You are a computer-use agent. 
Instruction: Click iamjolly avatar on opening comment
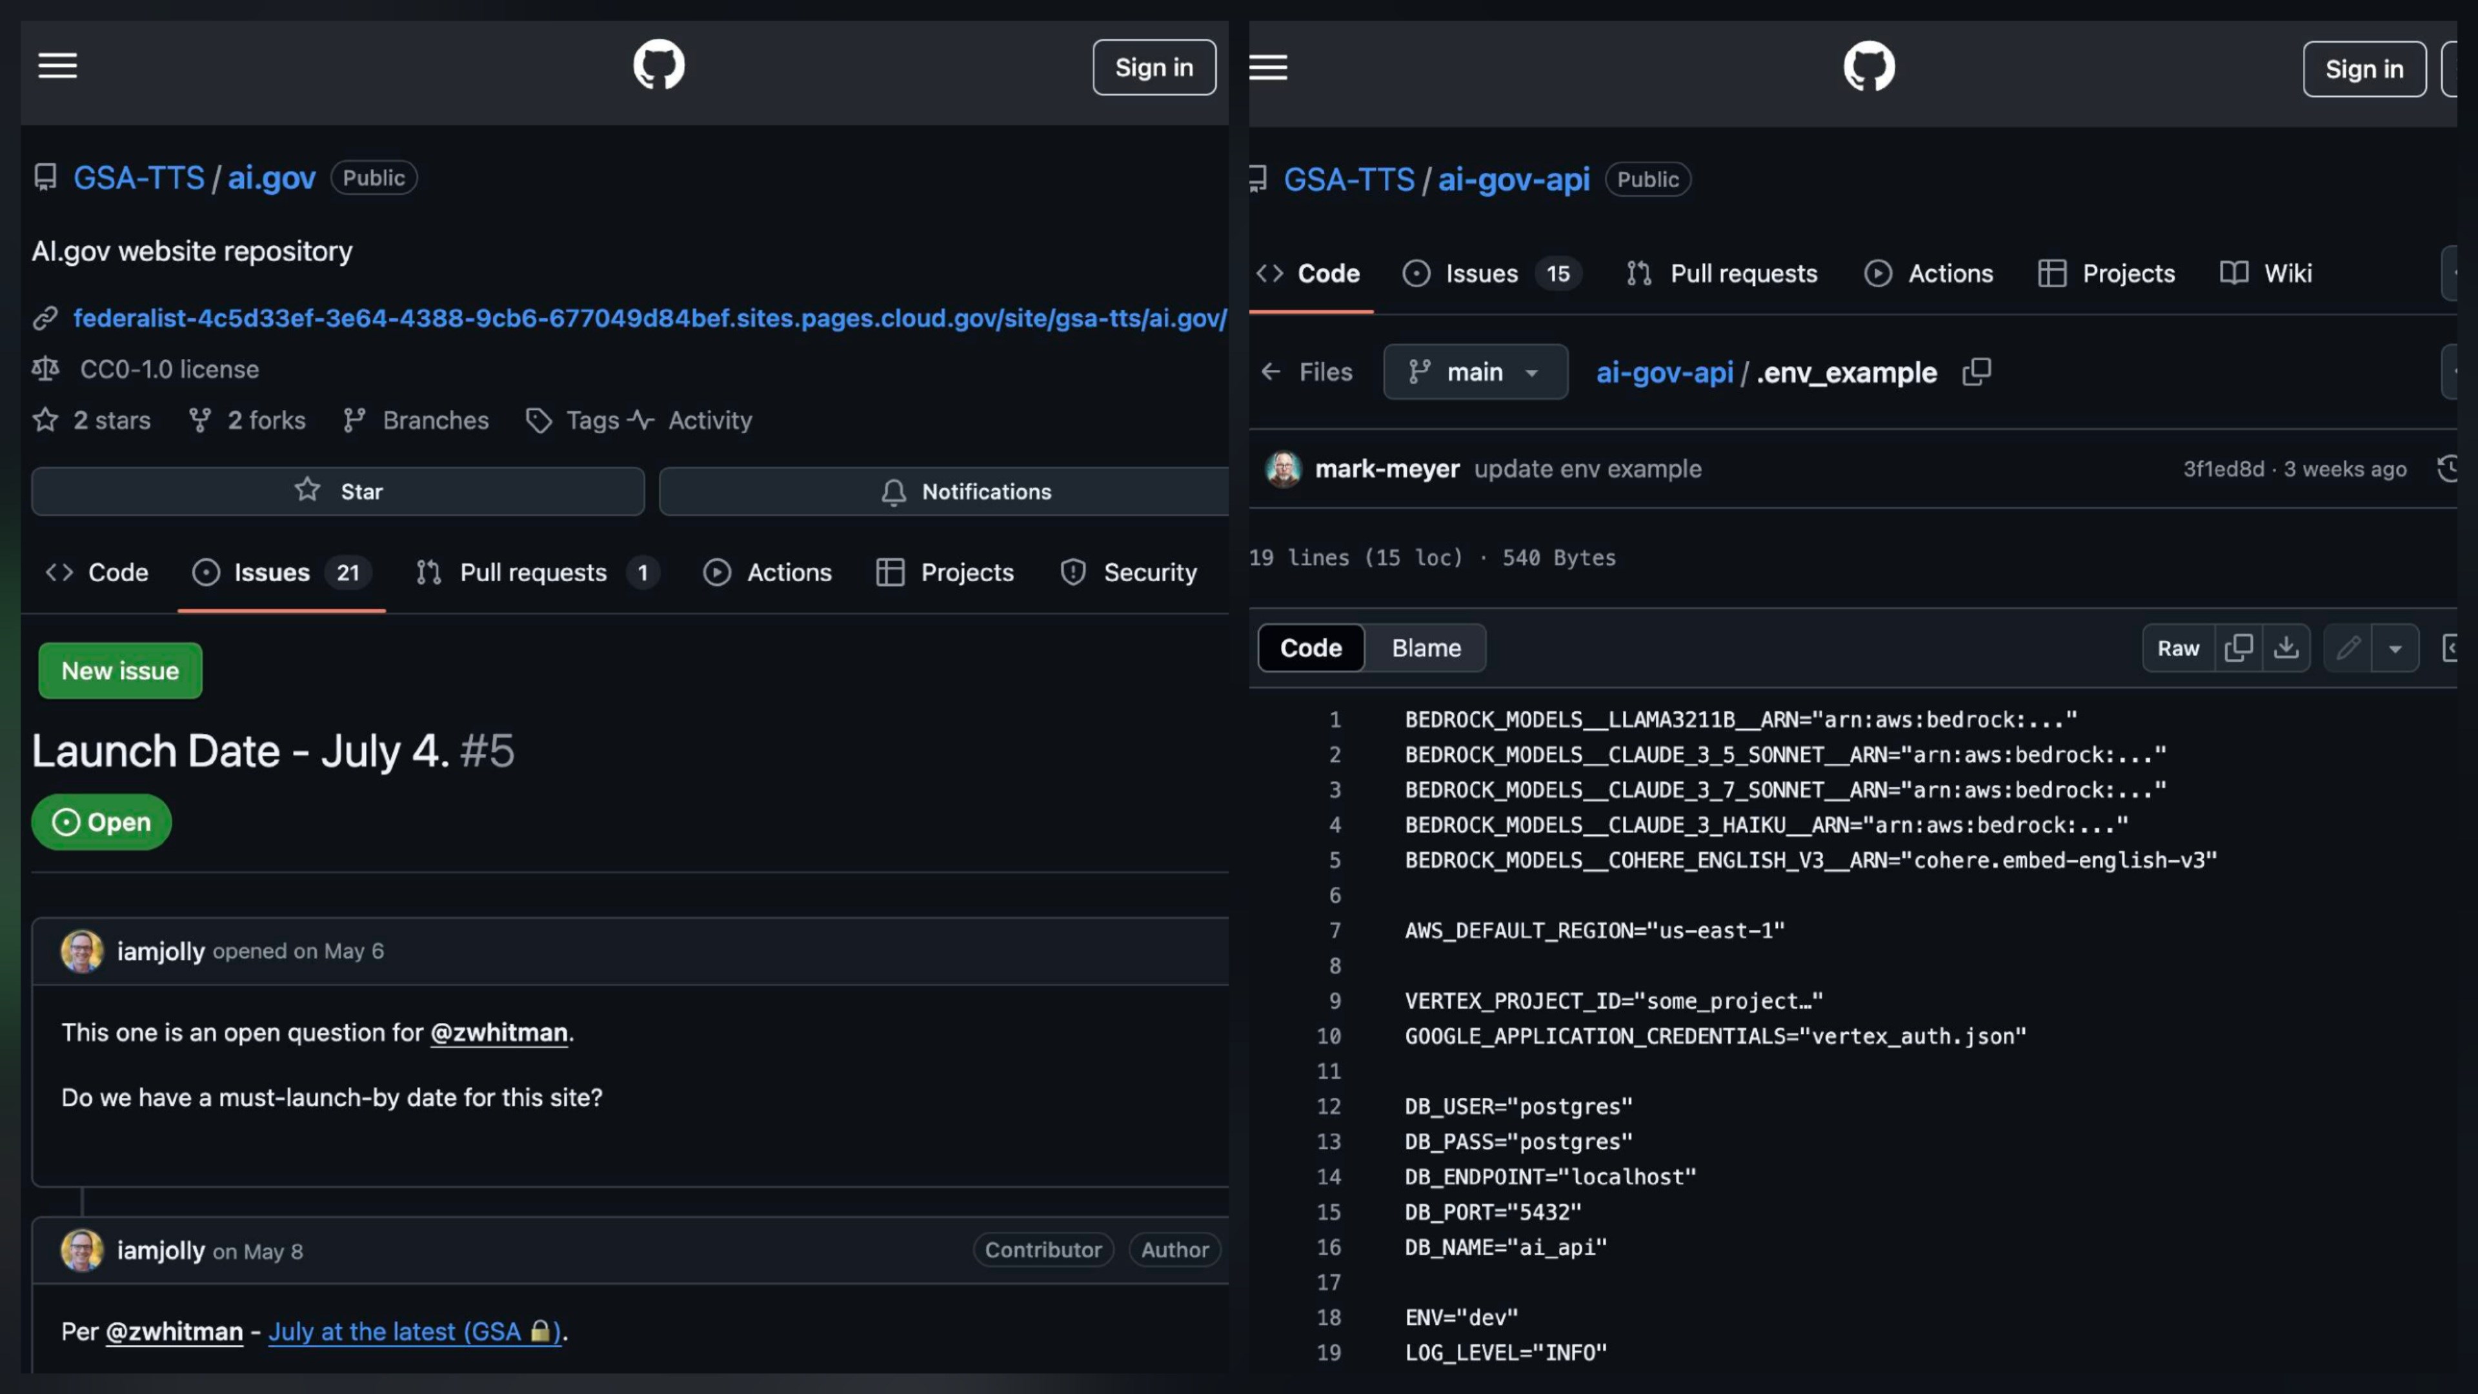click(x=82, y=951)
